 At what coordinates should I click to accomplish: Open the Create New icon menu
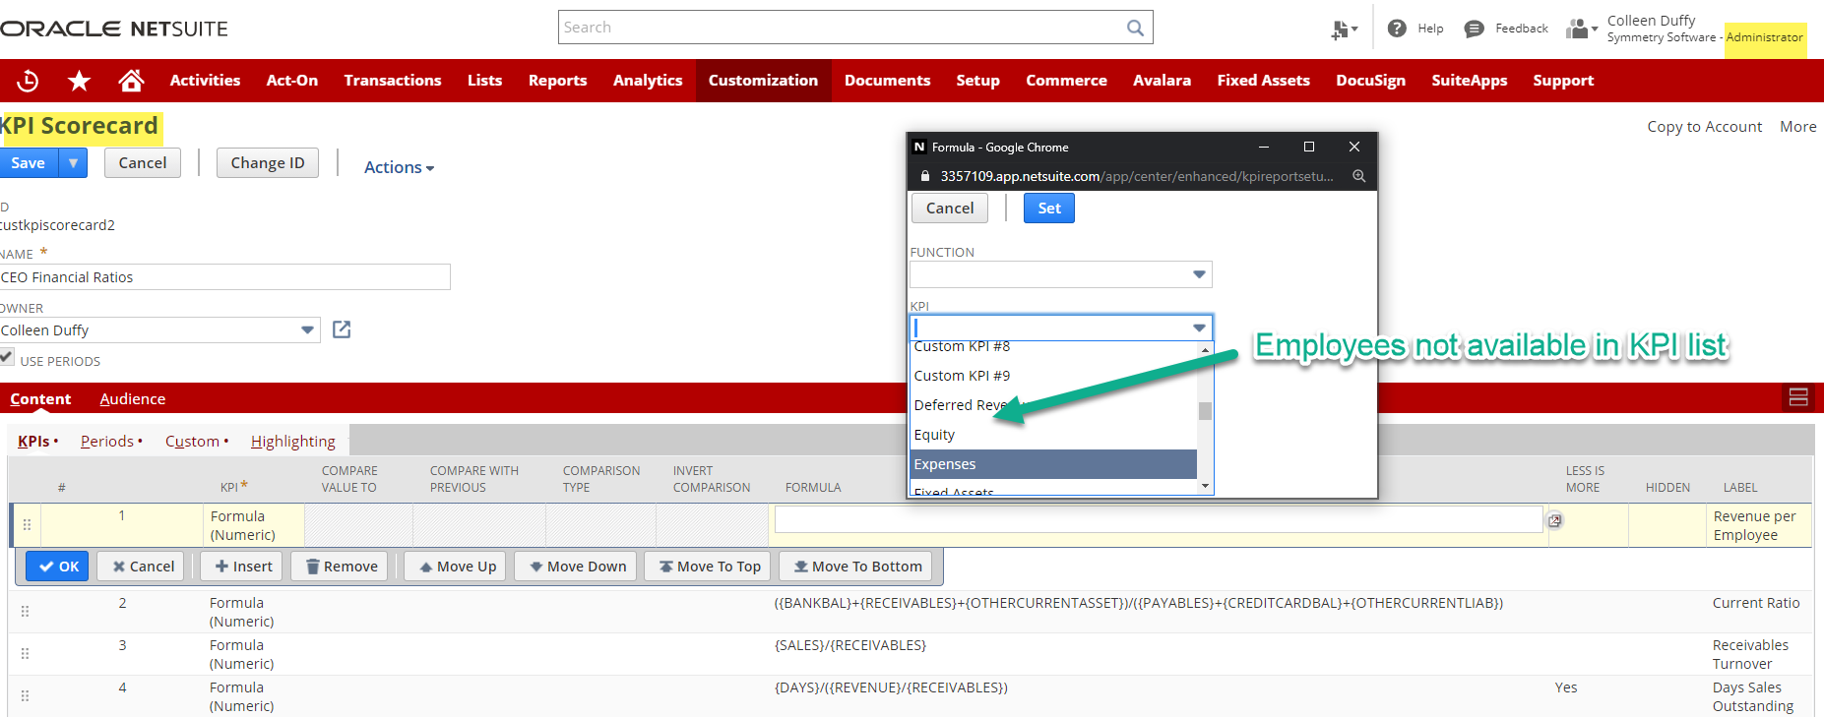tap(1344, 30)
